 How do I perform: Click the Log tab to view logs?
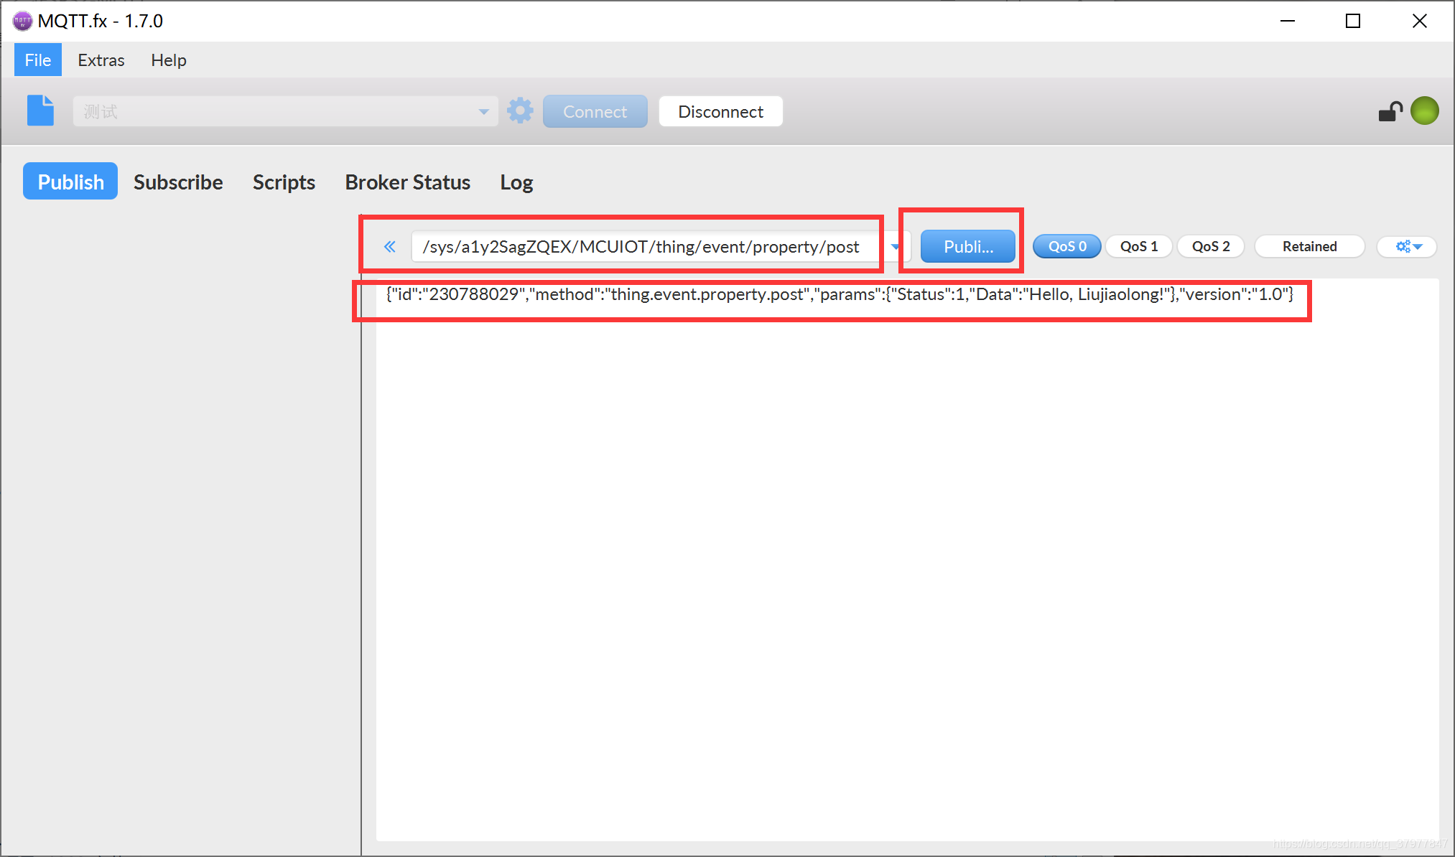pos(516,182)
